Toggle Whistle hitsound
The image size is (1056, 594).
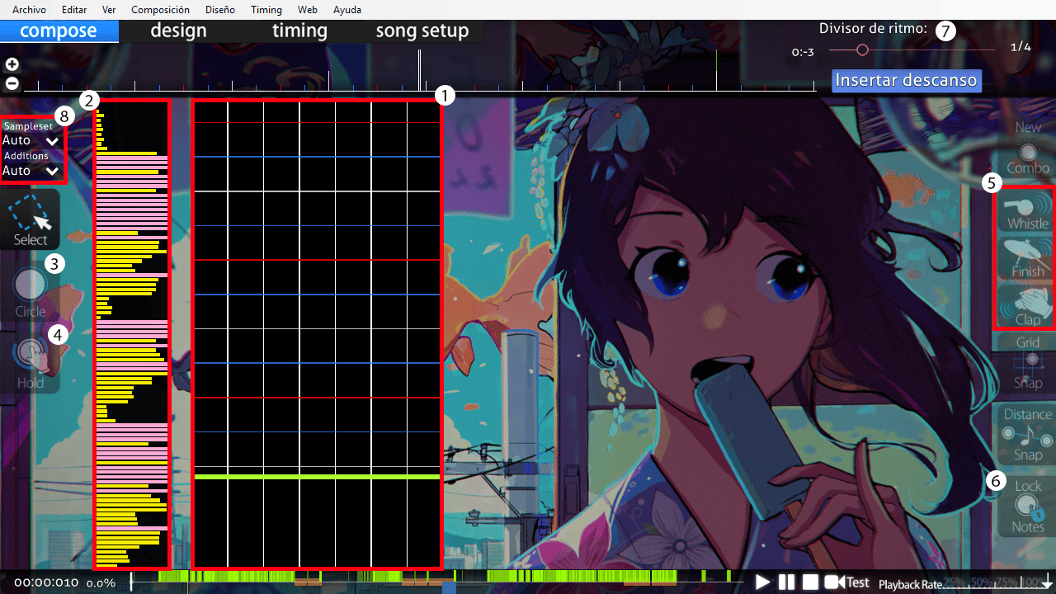click(x=1027, y=211)
